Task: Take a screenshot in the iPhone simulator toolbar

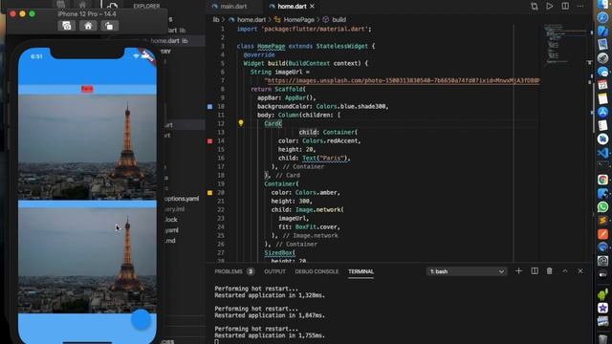Action: tap(67, 26)
